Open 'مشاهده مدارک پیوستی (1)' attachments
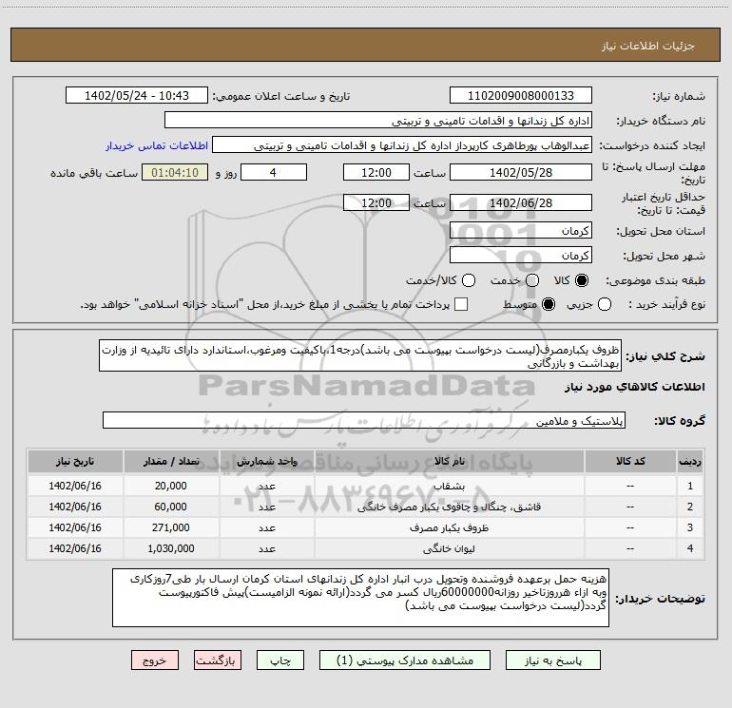The image size is (732, 708). (397, 660)
